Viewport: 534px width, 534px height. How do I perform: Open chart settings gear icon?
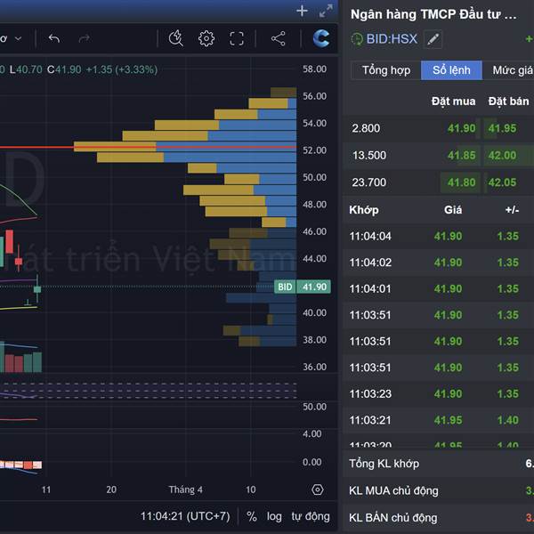click(x=206, y=38)
